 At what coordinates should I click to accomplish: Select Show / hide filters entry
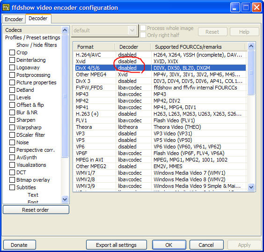[x=37, y=45]
